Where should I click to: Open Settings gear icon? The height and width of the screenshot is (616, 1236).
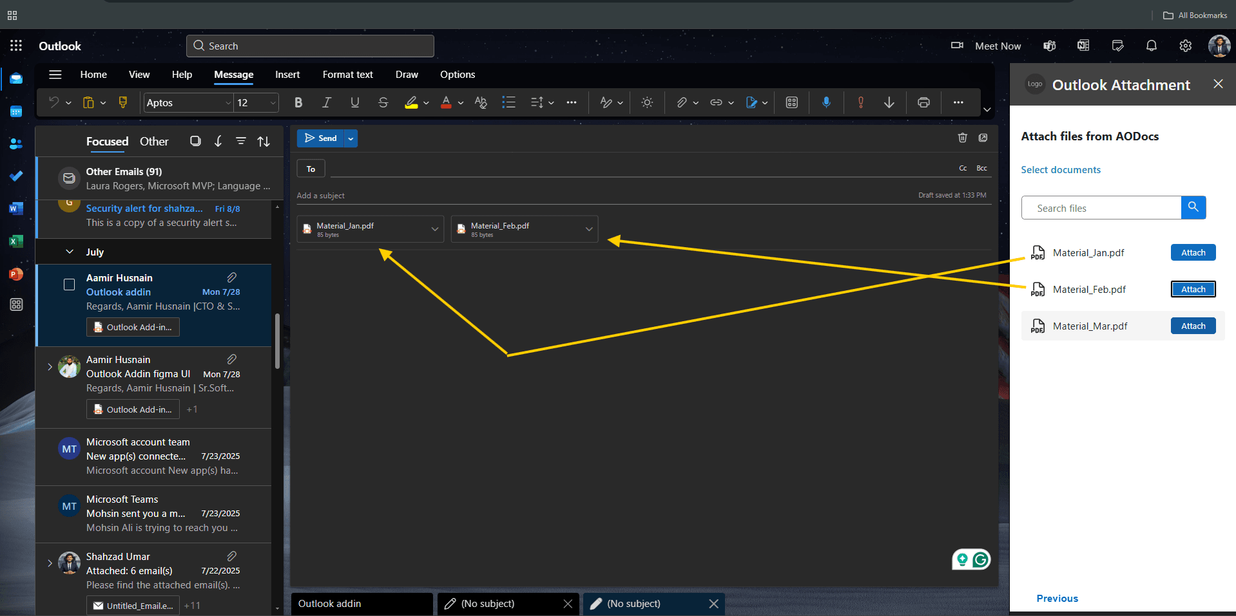tap(1185, 46)
